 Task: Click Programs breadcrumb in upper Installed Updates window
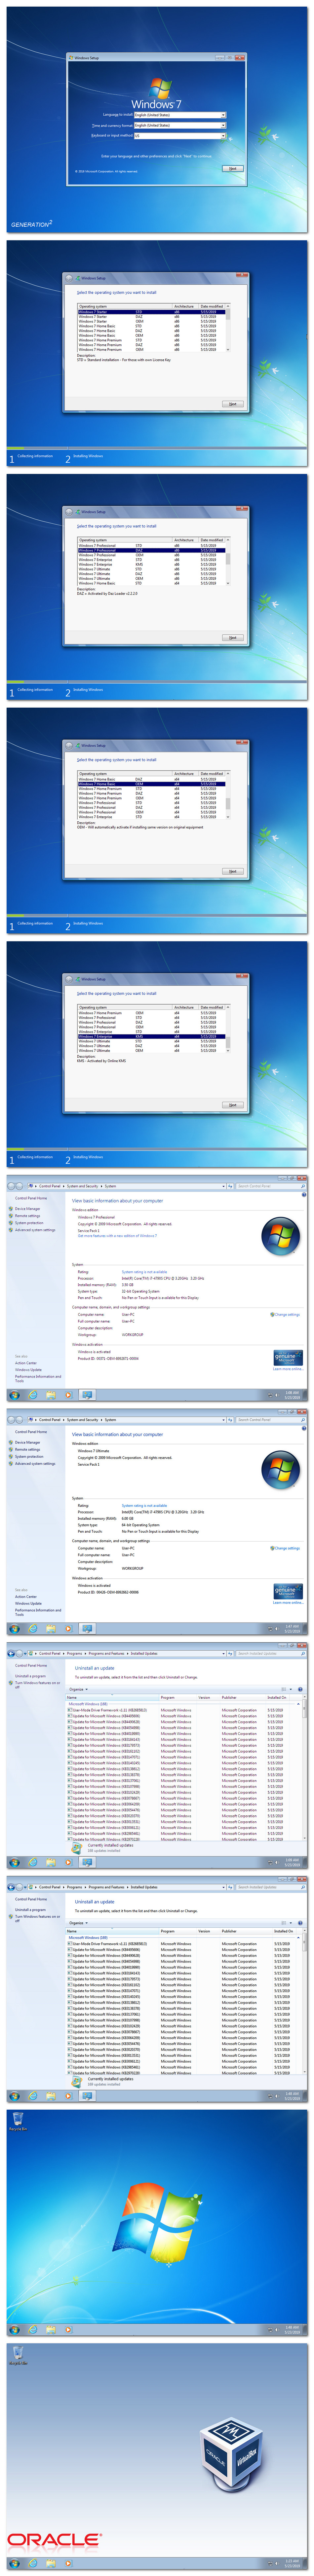point(75,1653)
